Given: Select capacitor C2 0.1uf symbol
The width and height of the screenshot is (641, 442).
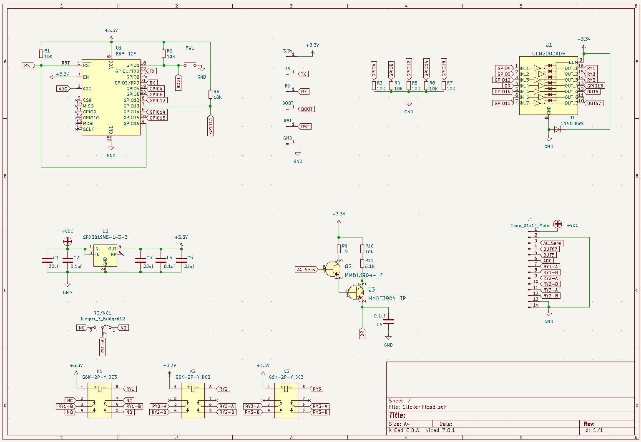Looking at the screenshot, I should 67,260.
